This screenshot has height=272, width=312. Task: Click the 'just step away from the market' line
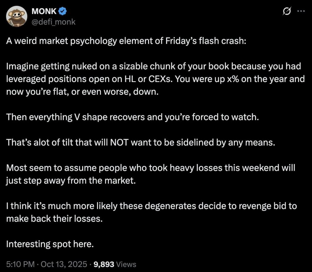tap(71, 181)
